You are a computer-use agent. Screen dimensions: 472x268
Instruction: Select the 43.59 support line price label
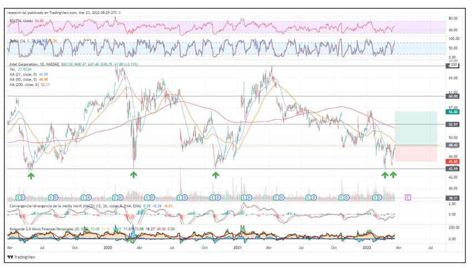pyautogui.click(x=453, y=169)
